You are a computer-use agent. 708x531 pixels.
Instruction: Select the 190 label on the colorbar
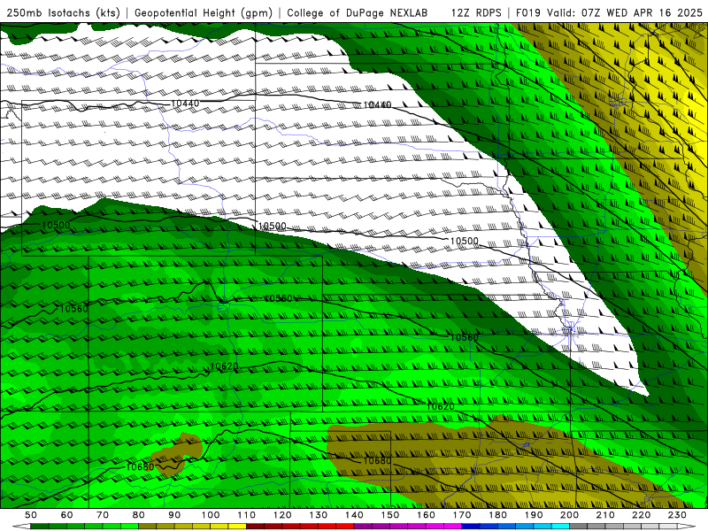point(534,515)
